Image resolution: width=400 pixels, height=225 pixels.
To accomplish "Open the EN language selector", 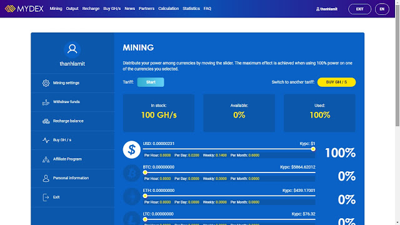I will coord(382,9).
